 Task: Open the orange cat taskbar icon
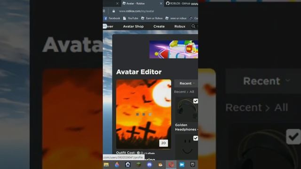tap(160, 165)
